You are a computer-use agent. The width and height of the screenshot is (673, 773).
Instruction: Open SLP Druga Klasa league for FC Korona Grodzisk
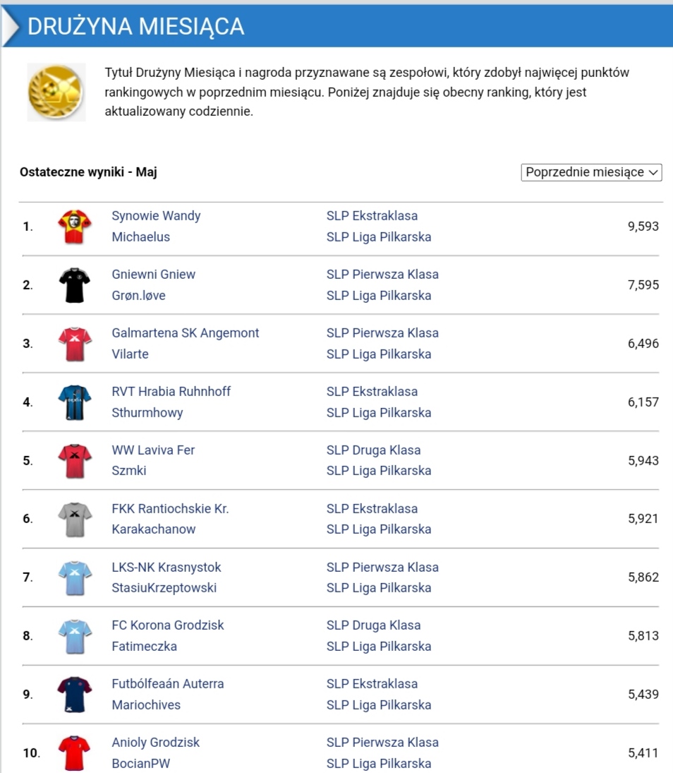pyautogui.click(x=373, y=625)
